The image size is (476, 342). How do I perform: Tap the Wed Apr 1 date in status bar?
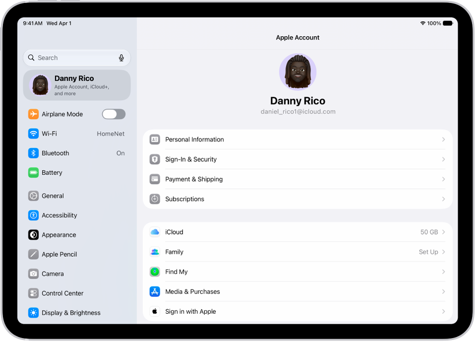pyautogui.click(x=59, y=23)
